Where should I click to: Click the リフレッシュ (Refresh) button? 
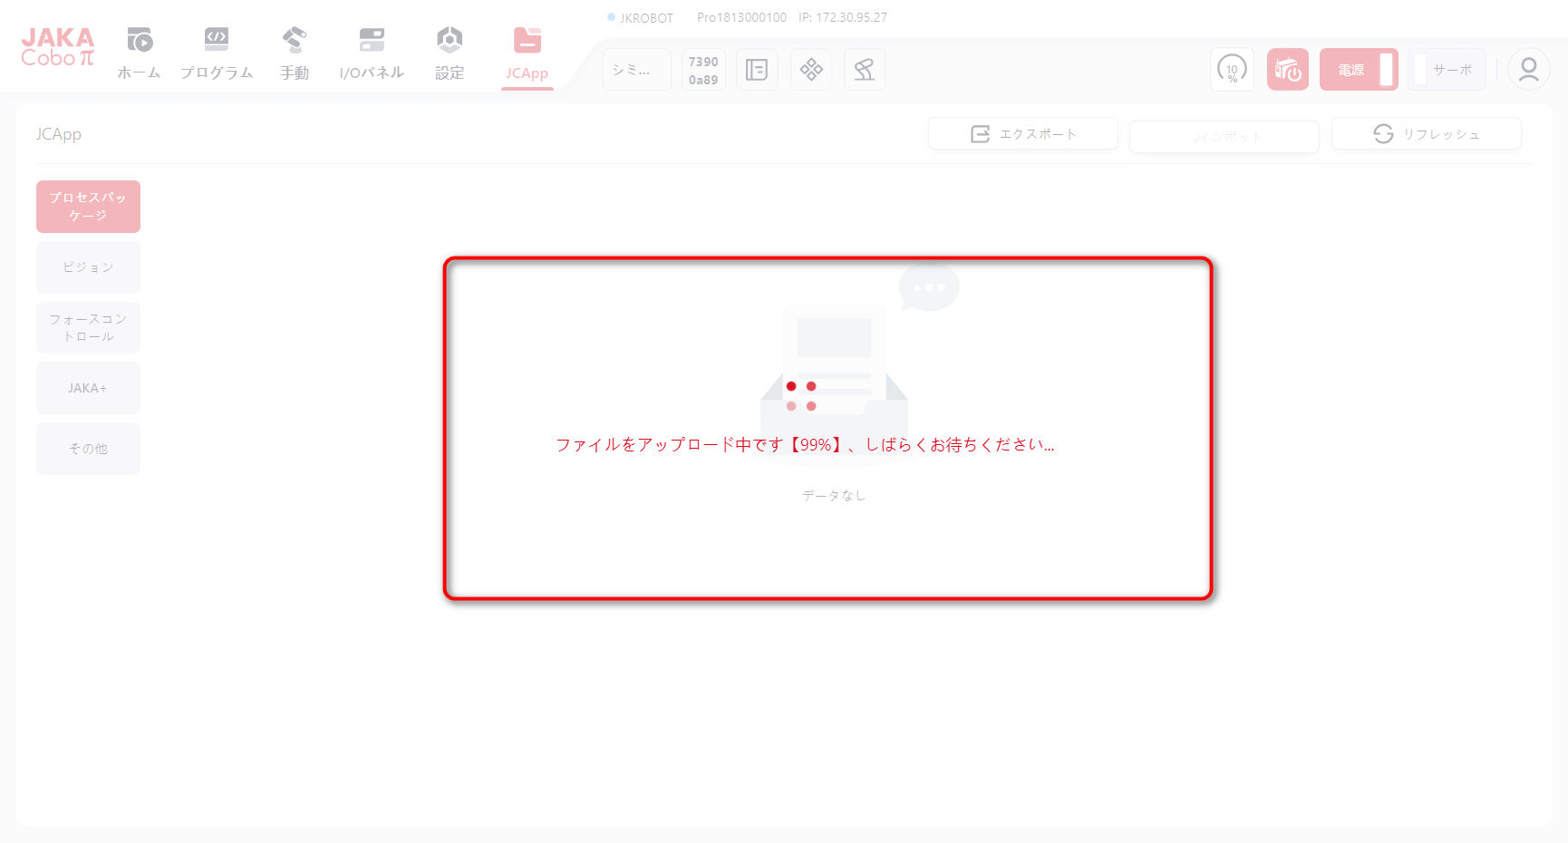coord(1426,134)
